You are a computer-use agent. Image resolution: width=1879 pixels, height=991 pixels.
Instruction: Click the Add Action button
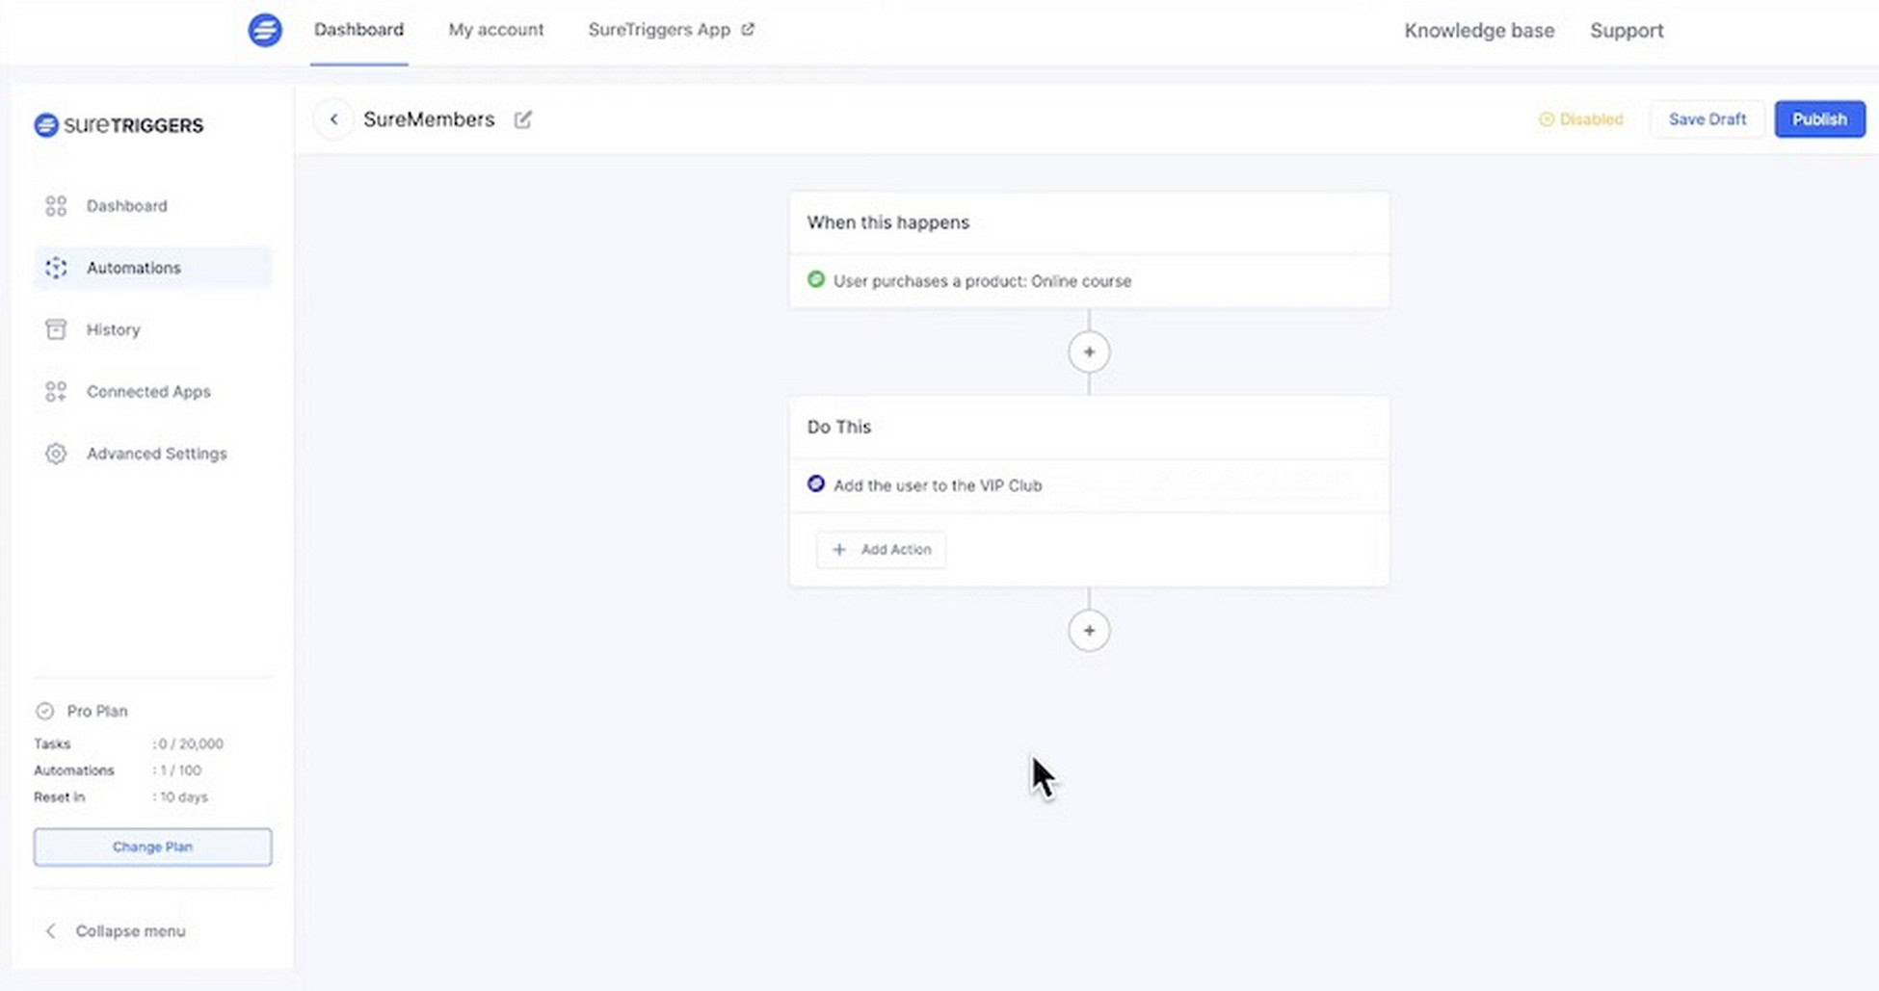pyautogui.click(x=881, y=550)
